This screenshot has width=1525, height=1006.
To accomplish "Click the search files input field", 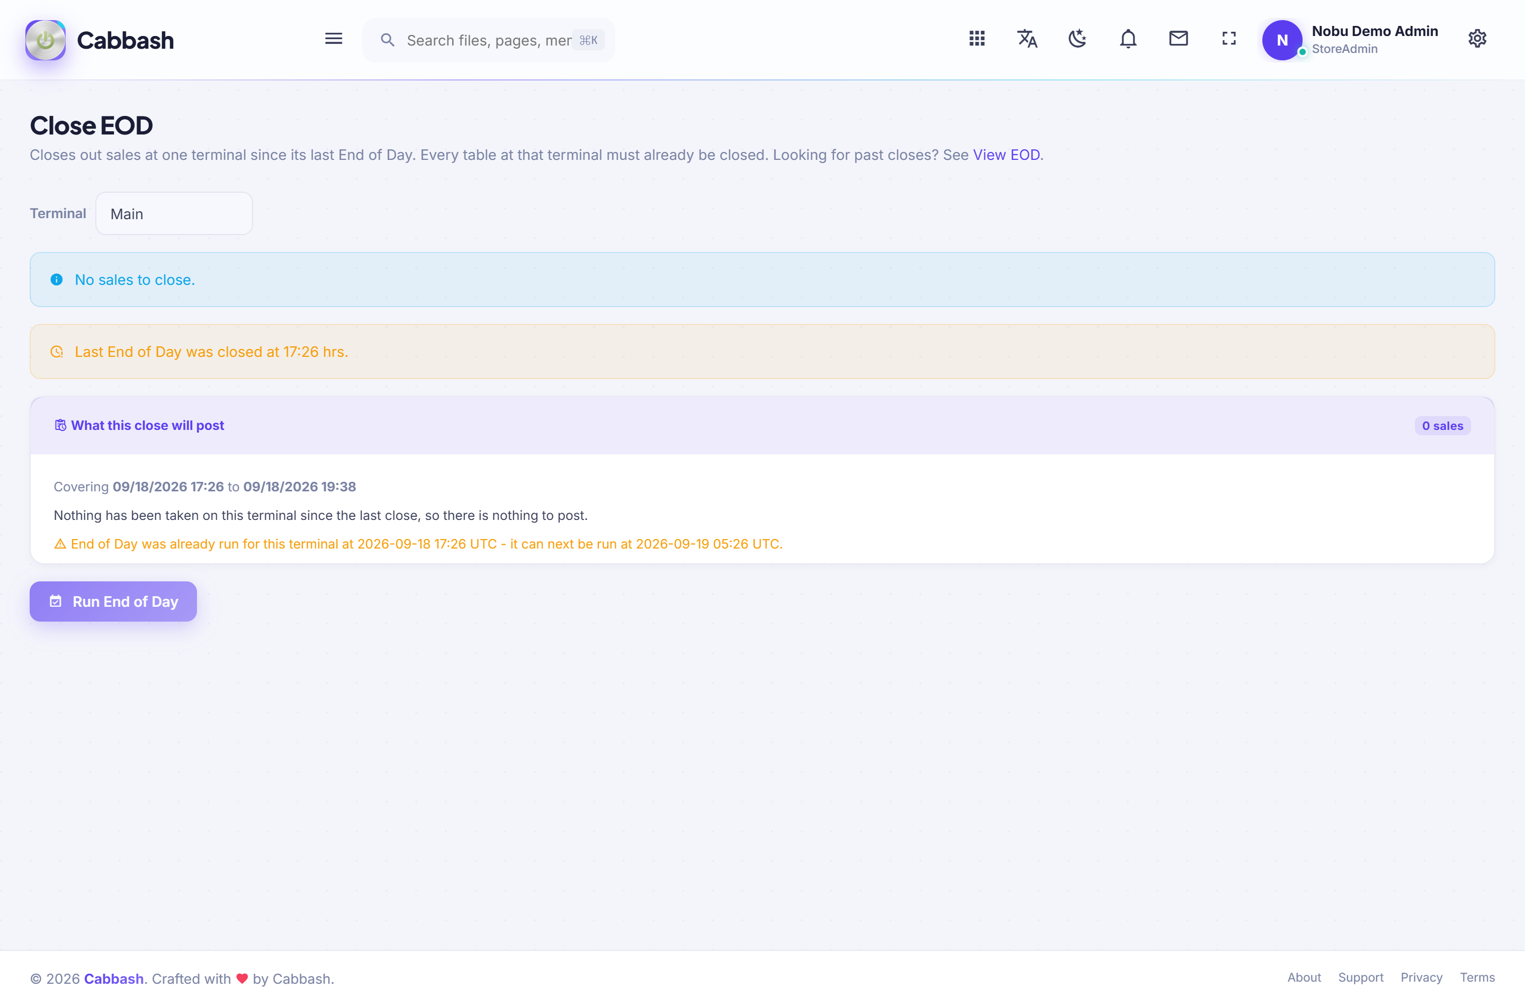I will [x=488, y=40].
